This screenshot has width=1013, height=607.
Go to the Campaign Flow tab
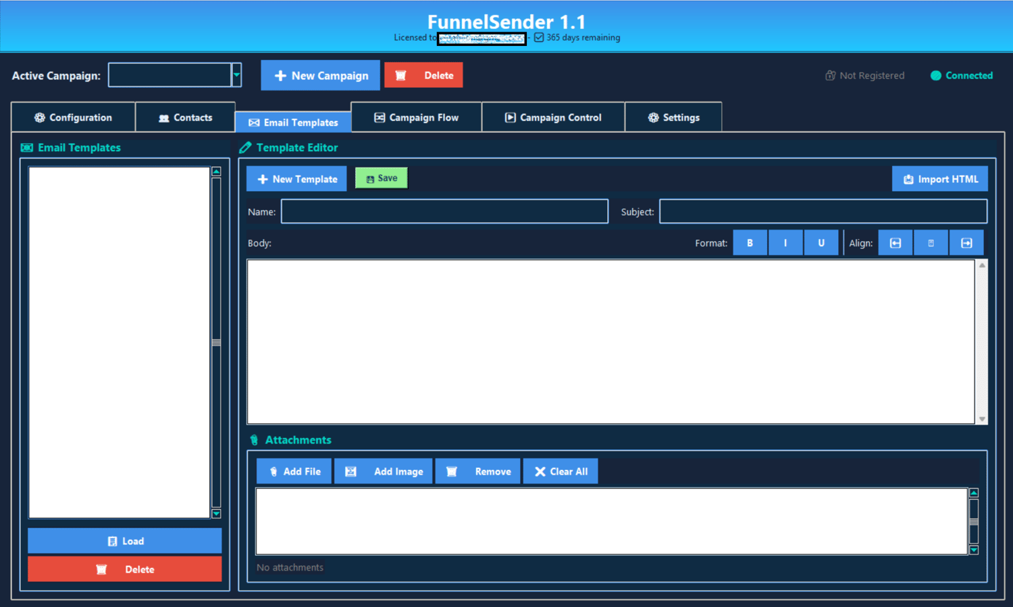click(x=416, y=117)
